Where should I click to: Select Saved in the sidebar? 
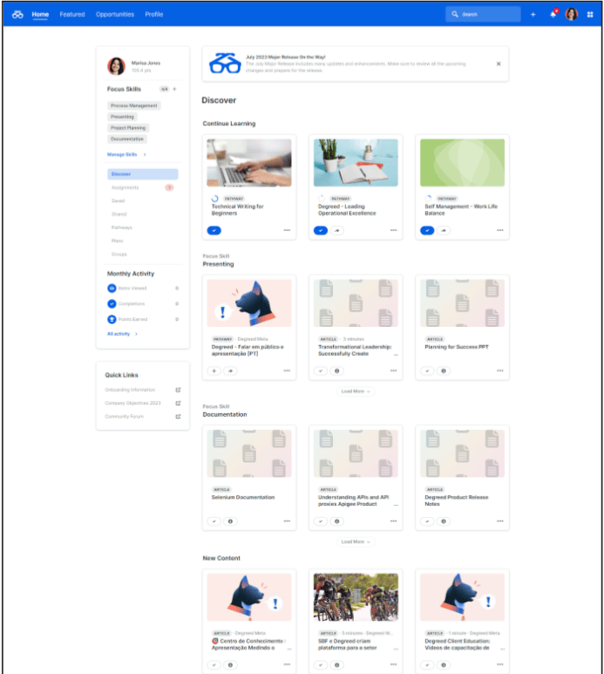pyautogui.click(x=143, y=201)
